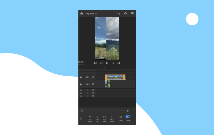This screenshot has height=135, width=214.
Task: Play the sequence
Action: (x=107, y=63)
